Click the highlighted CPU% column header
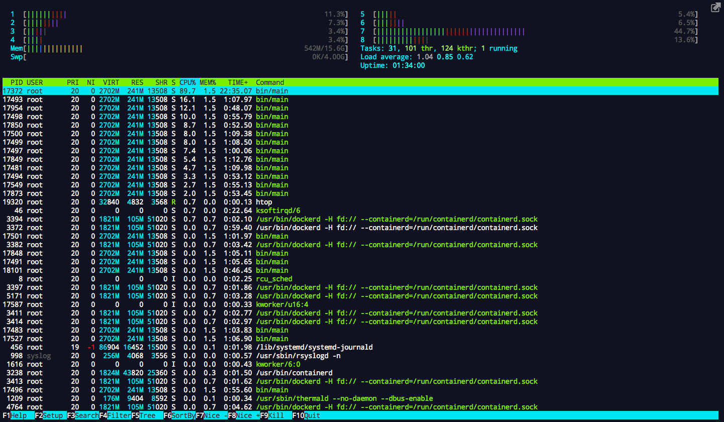 tap(188, 82)
